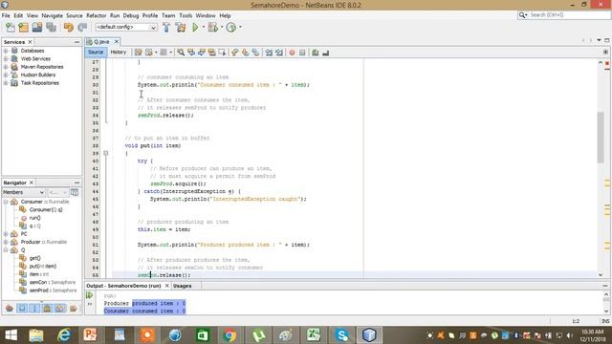The image size is (612, 344).
Task: Toggle Show Non-Public Members filter in Navigator
Action: click(47, 309)
